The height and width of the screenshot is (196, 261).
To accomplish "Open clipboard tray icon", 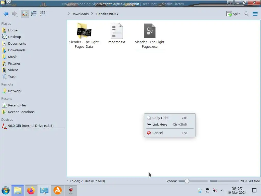I will 207,190.
